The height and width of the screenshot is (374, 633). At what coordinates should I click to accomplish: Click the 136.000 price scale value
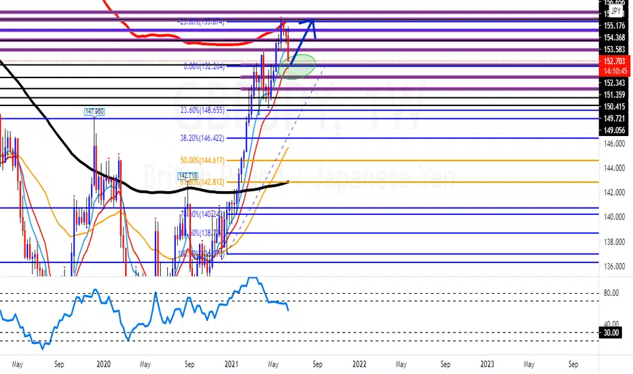click(614, 267)
